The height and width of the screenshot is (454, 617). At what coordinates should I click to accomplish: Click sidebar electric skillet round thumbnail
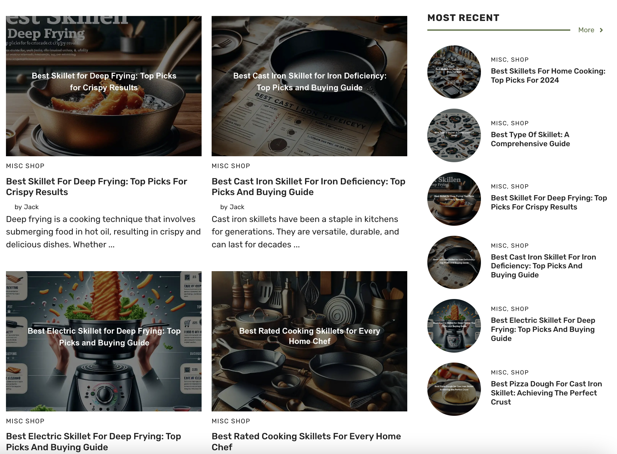(454, 326)
